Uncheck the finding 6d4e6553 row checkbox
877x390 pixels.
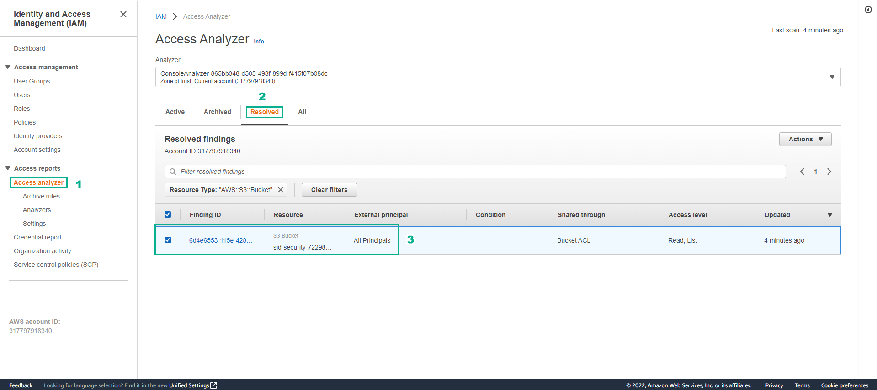tap(168, 240)
